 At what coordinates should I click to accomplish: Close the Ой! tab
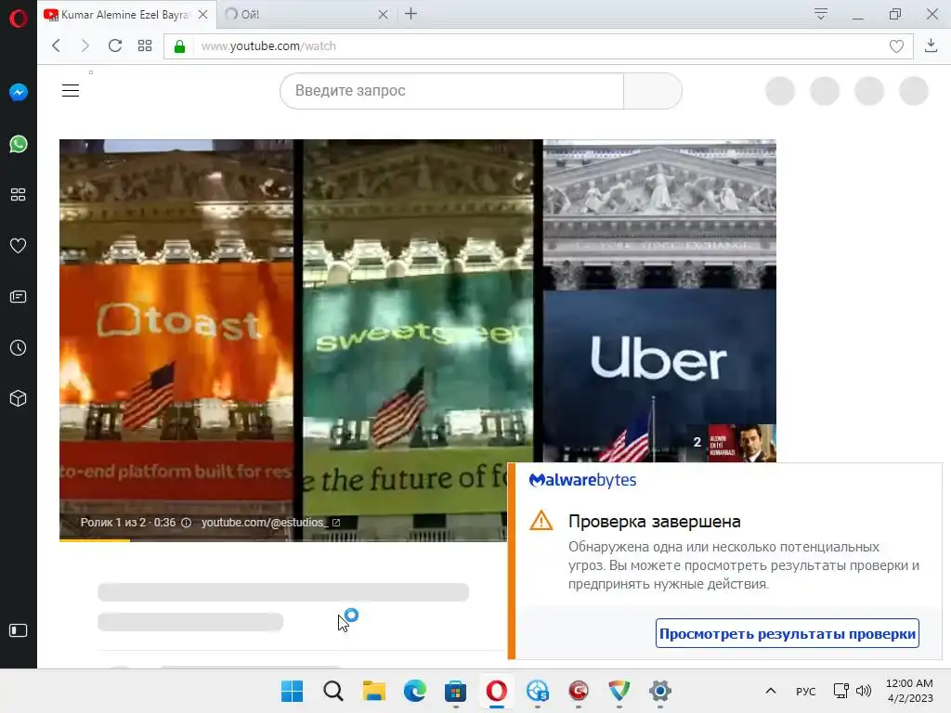point(383,15)
